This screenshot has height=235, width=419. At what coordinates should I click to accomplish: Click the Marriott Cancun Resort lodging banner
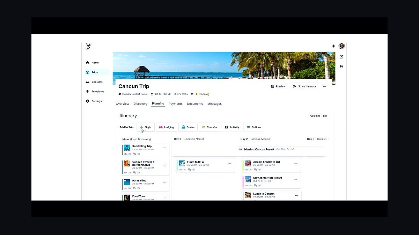(x=281, y=149)
